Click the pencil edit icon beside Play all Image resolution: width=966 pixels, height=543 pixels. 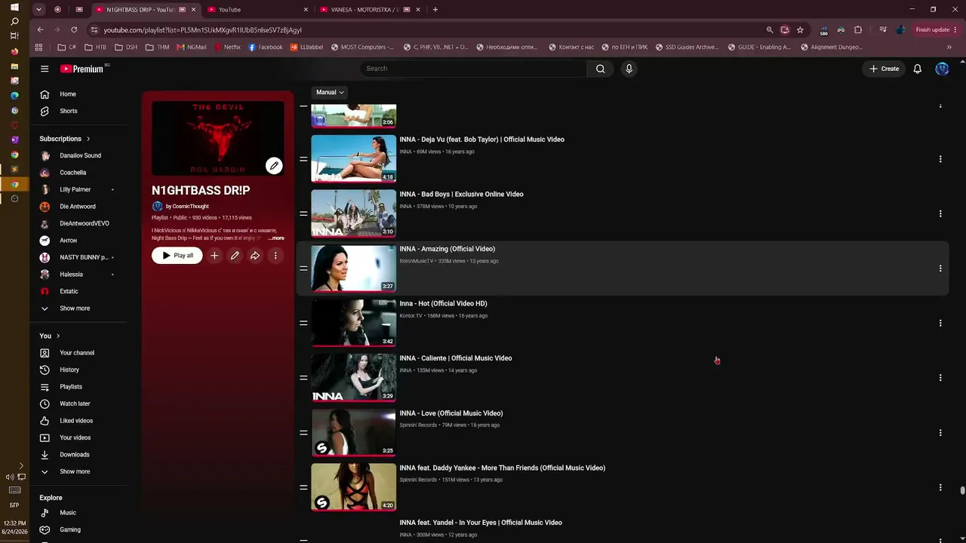click(235, 256)
